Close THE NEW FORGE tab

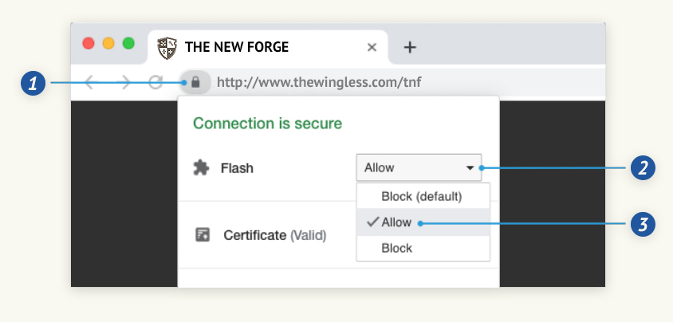(x=372, y=47)
